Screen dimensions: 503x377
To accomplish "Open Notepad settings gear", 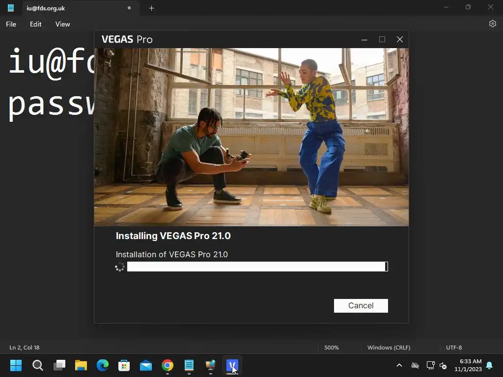I will (492, 24).
